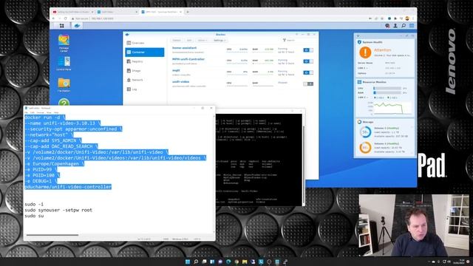Open Windows taskbar Search
Image resolution: width=473 pixels, height=266 pixels.
[196, 262]
